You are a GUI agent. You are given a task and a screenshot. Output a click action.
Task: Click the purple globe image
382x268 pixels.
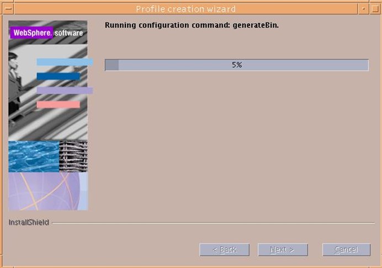48,191
